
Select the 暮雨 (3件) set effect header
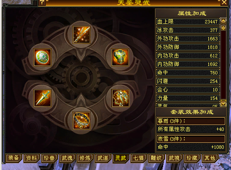click(191, 121)
